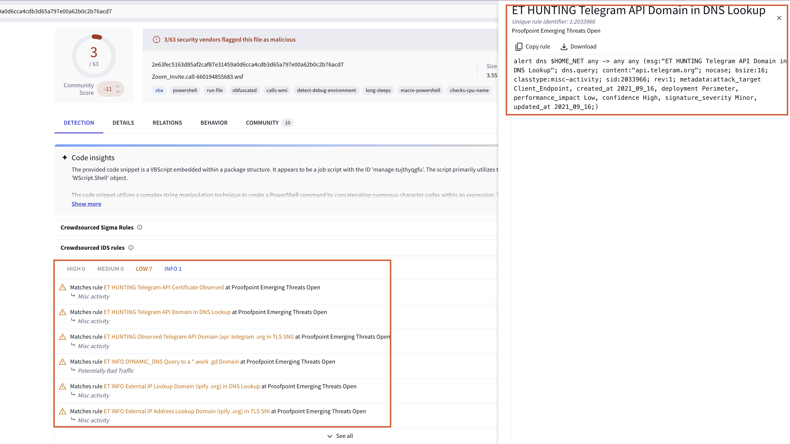Click the obfuscated tag
Screen dimensions: 790x444
[x=244, y=90]
